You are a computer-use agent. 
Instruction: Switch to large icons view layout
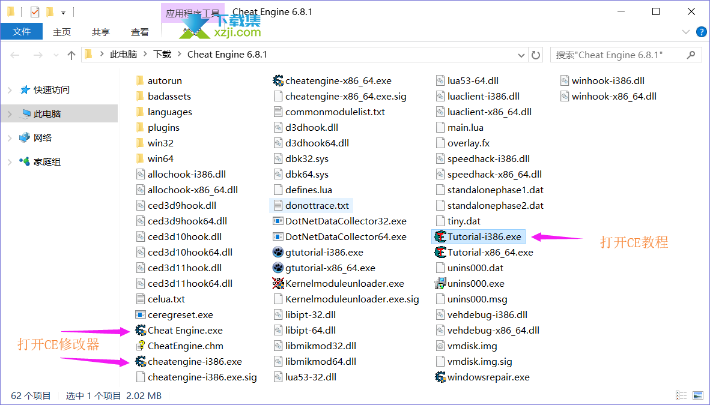tap(698, 395)
